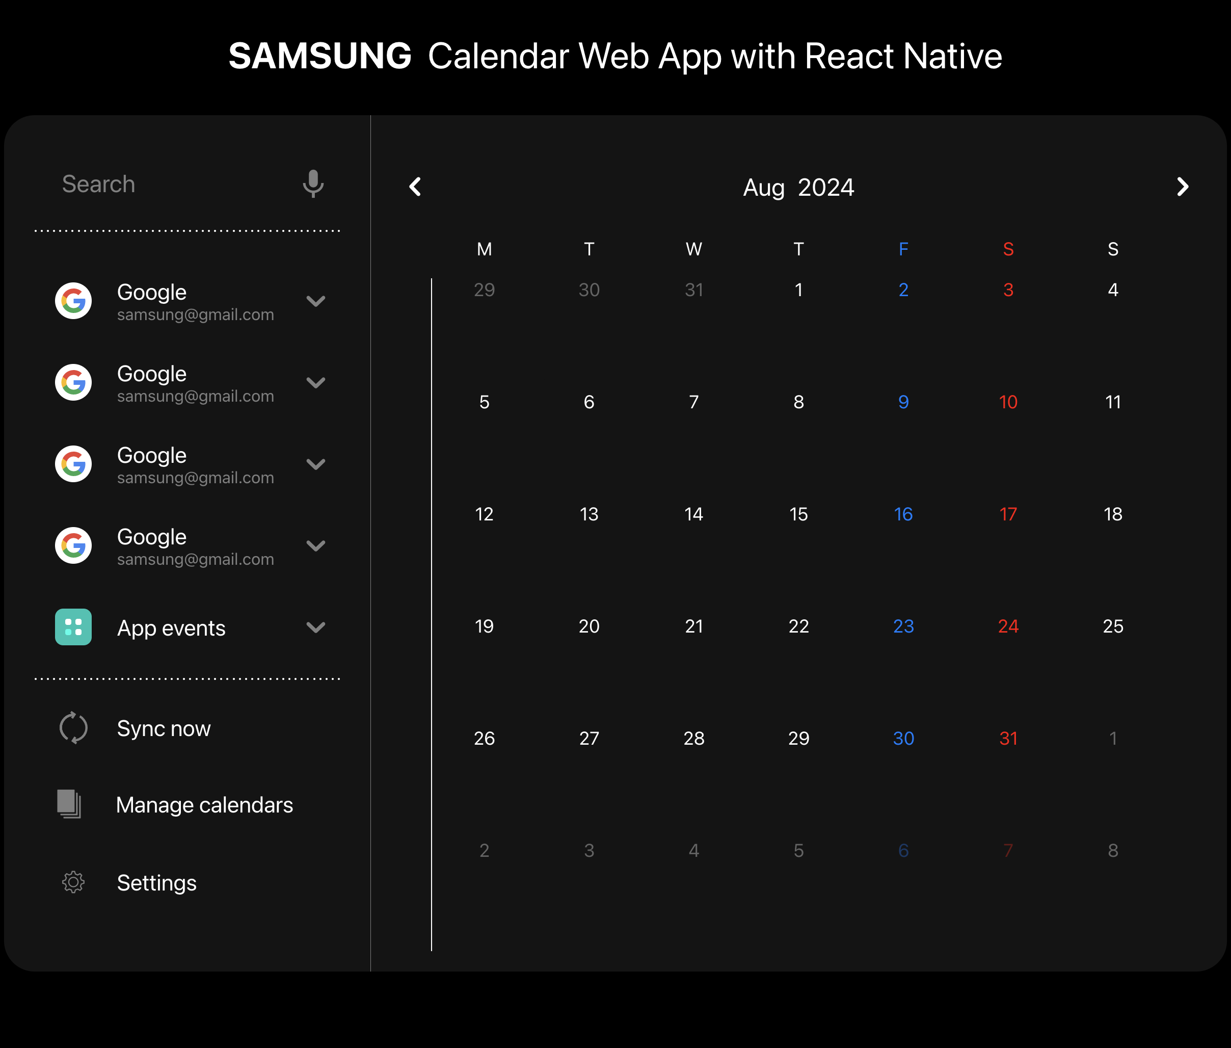Click the microphone icon in search bar

[313, 184]
